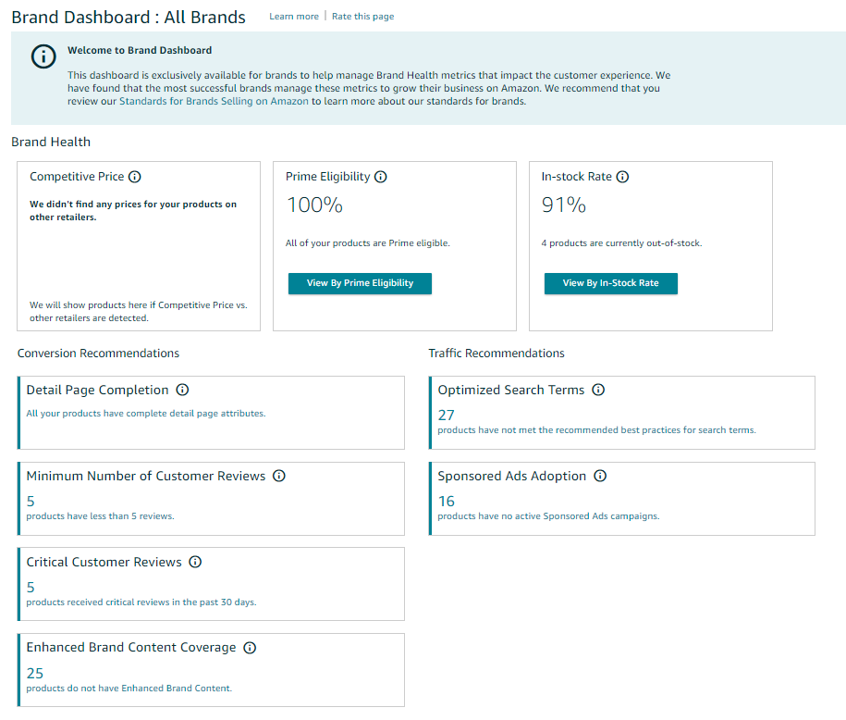Click the Rate this page link
Screen dimensions: 846x720
pyautogui.click(x=362, y=17)
